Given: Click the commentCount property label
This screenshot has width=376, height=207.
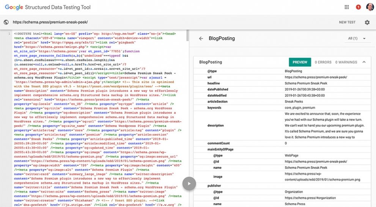Looking at the screenshot, I should tap(219, 143).
